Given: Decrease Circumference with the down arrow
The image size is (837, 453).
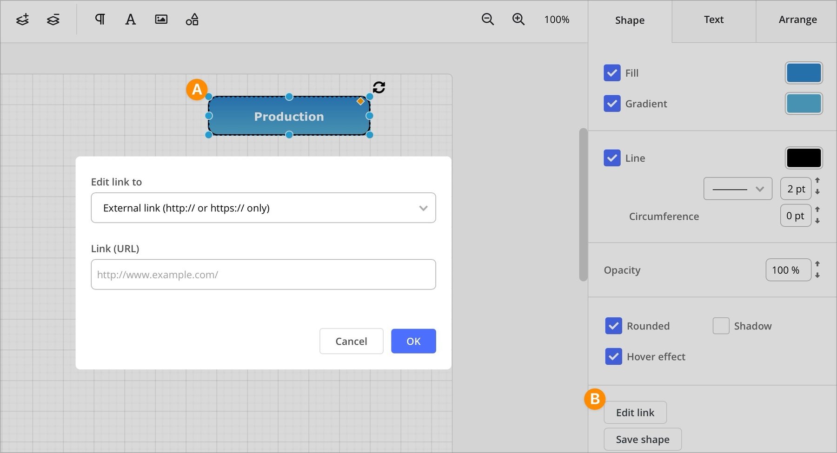Looking at the screenshot, I should [x=817, y=221].
